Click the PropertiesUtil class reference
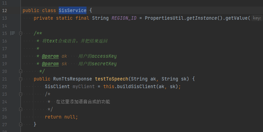263x132 pixels. [x=164, y=18]
